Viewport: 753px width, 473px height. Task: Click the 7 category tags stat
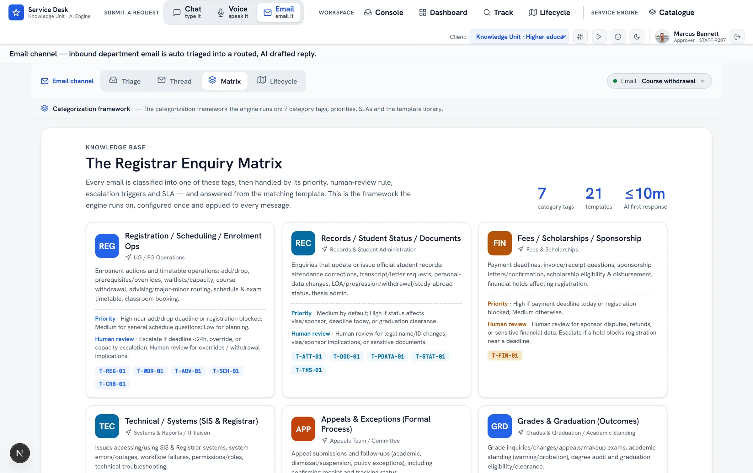coord(555,198)
